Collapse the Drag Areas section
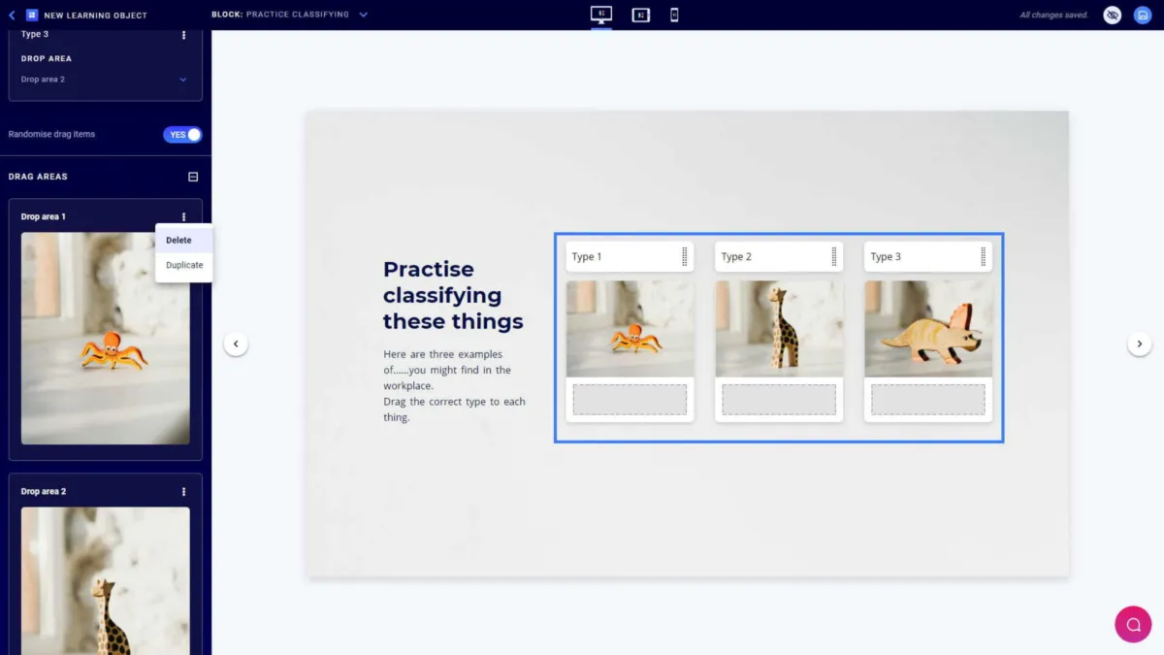1164x655 pixels. [x=193, y=177]
